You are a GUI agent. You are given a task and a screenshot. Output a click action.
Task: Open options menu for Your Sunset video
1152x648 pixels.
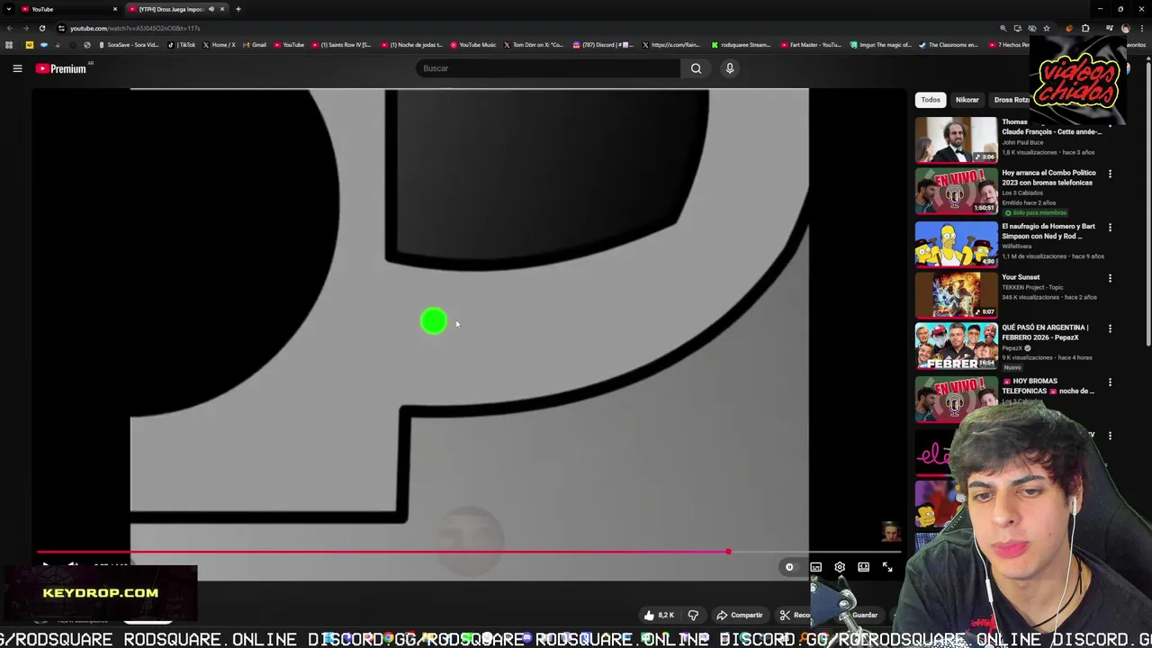tap(1110, 278)
